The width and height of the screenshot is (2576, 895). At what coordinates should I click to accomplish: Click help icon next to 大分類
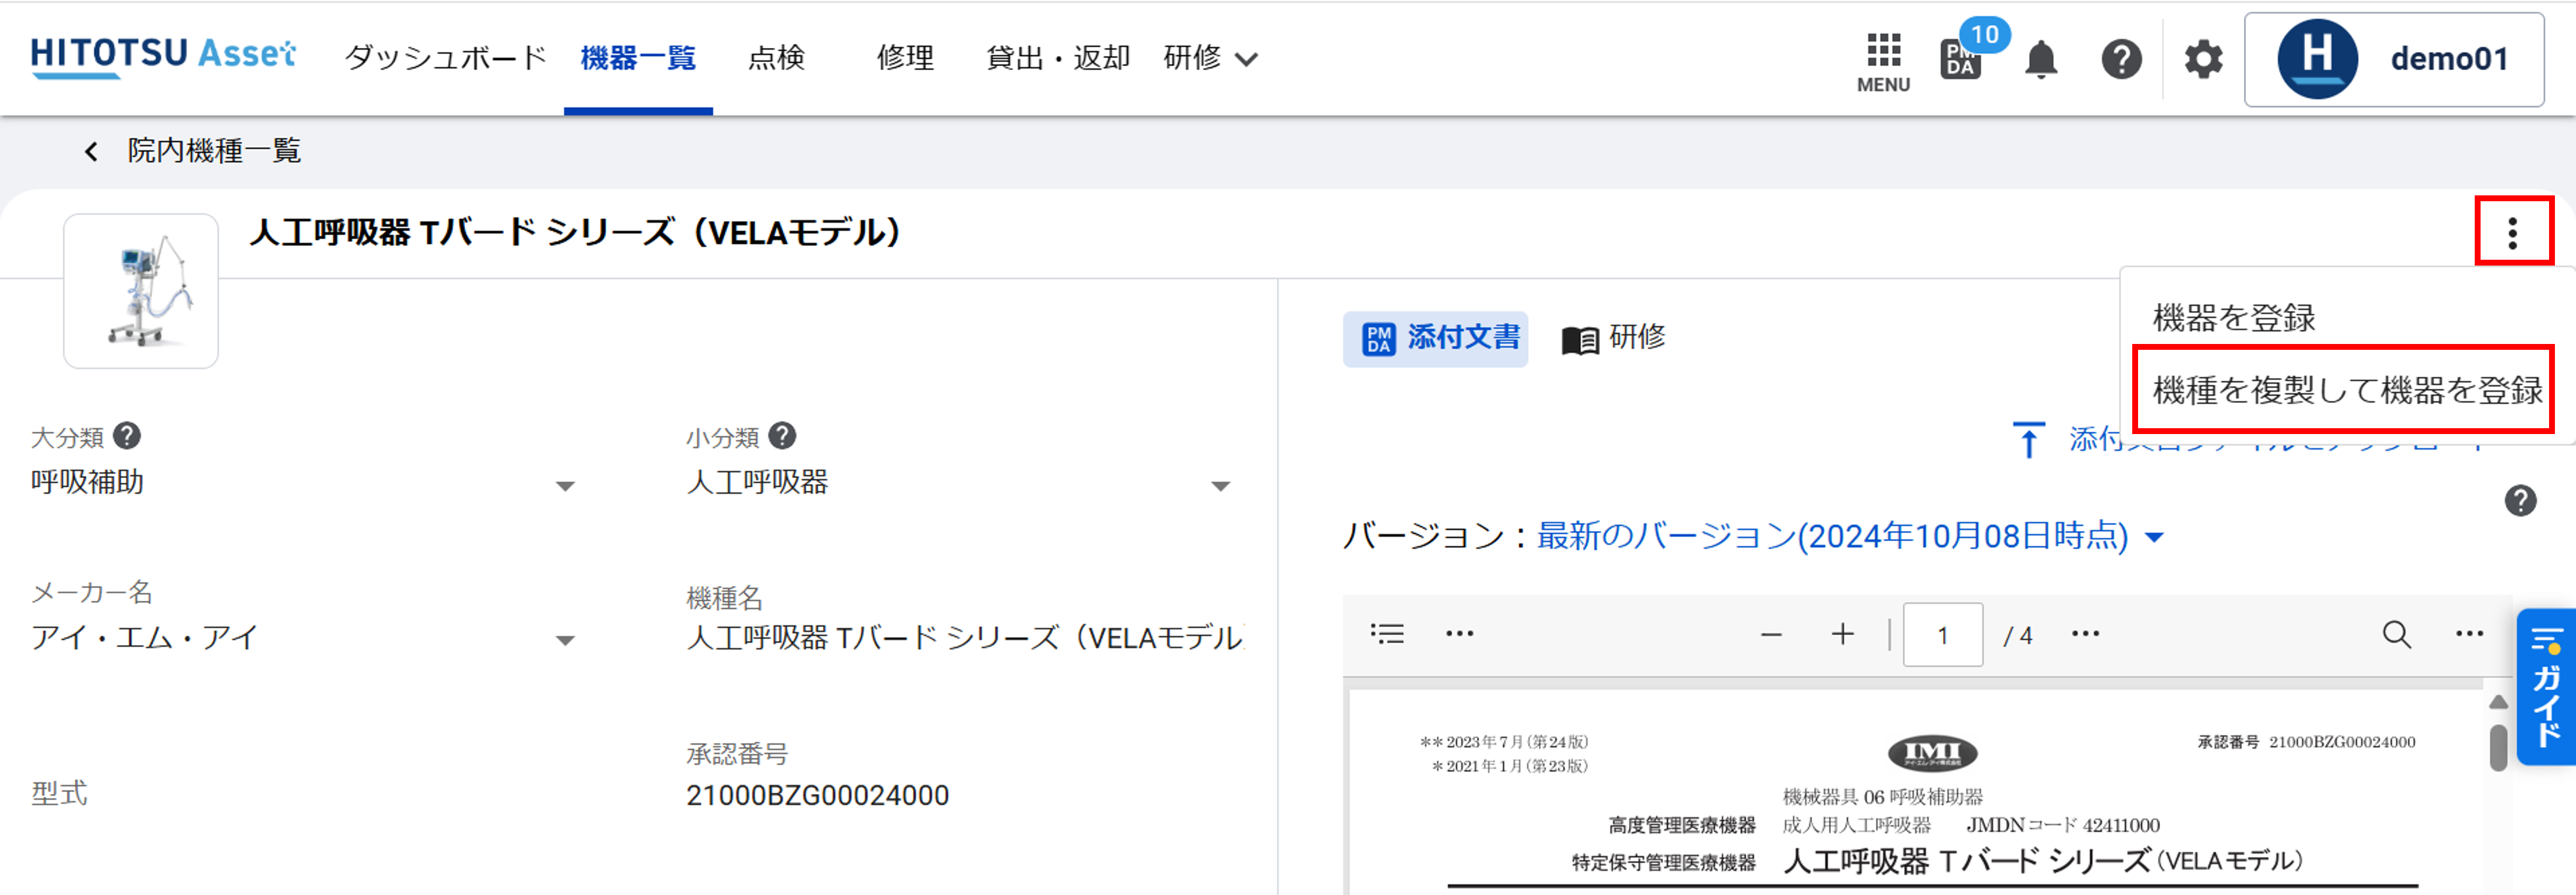click(x=127, y=436)
